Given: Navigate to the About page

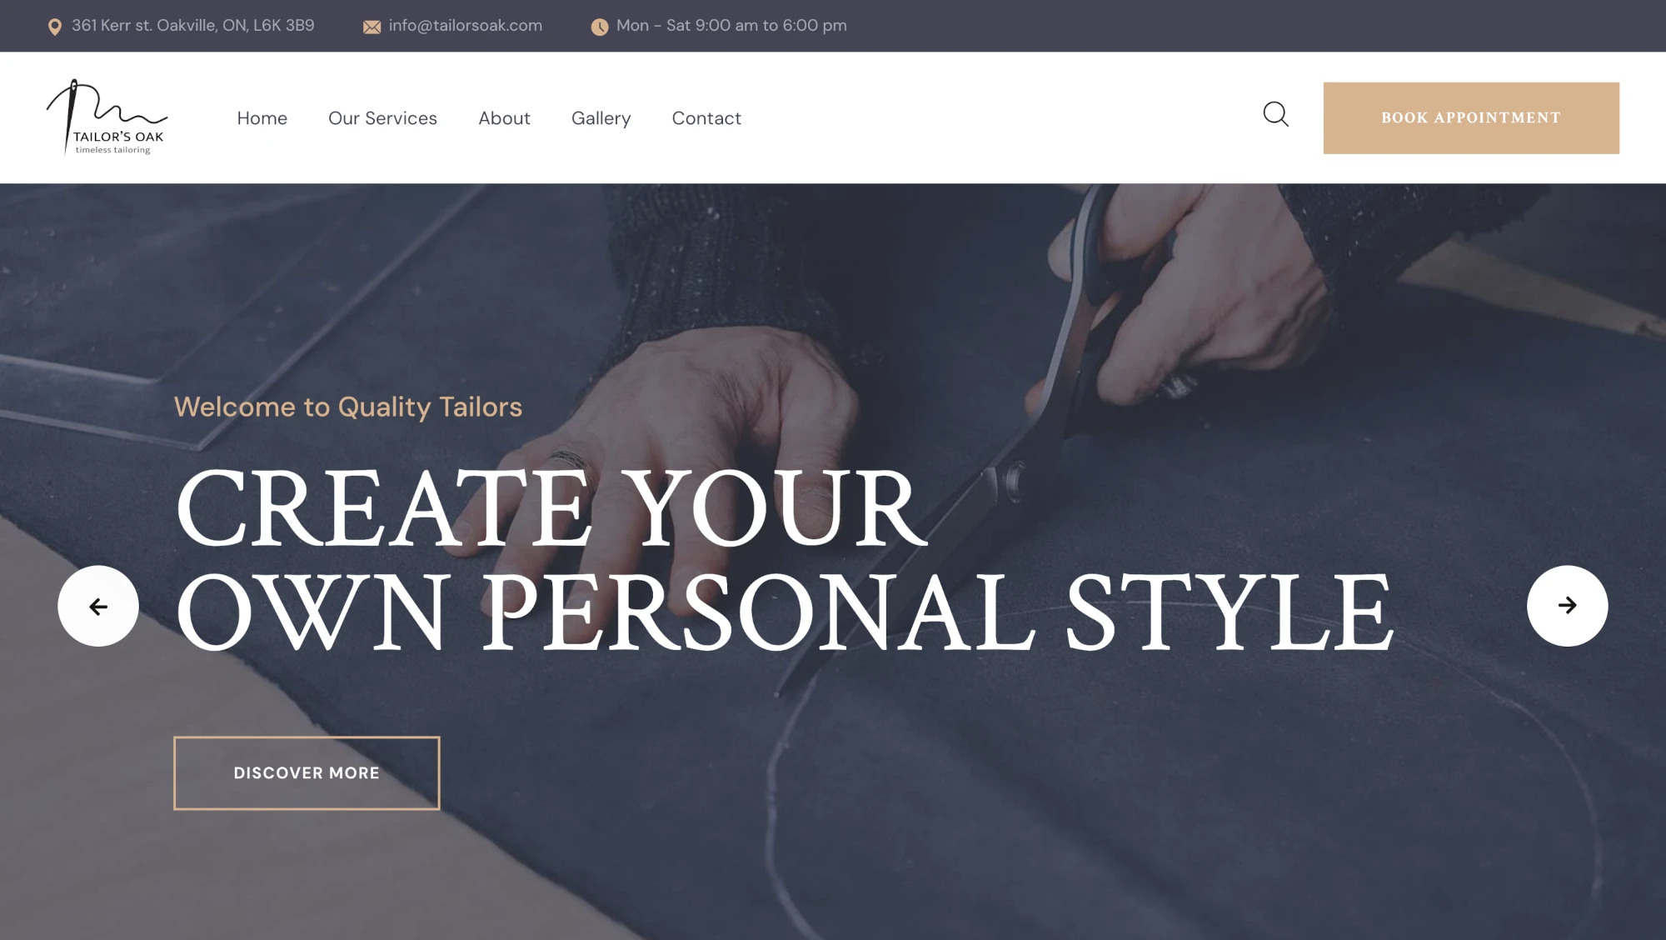Looking at the screenshot, I should point(504,118).
